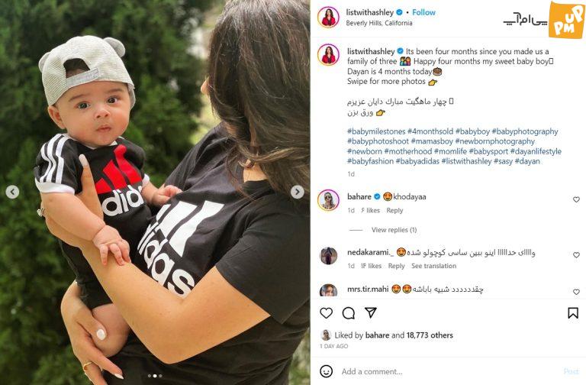Open the #babymilestones hashtag
Image resolution: width=586 pixels, height=385 pixels.
coord(376,131)
